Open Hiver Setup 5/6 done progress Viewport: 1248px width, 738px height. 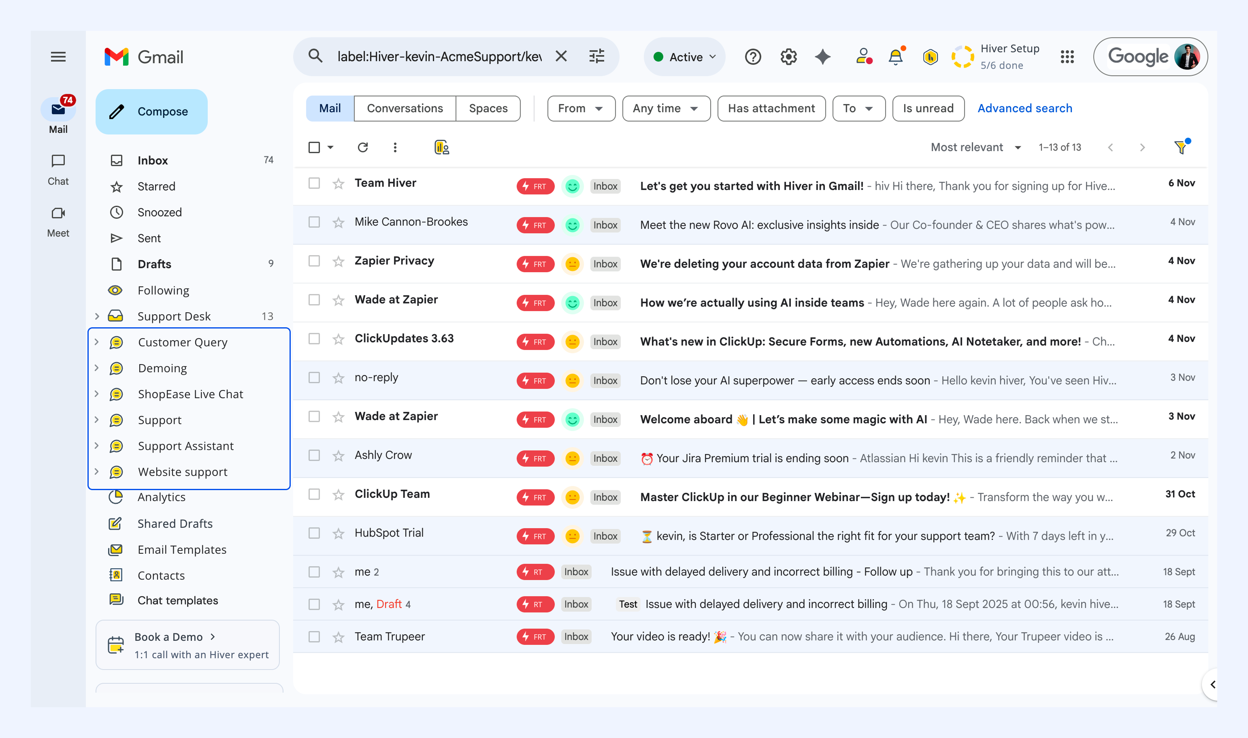pos(995,57)
